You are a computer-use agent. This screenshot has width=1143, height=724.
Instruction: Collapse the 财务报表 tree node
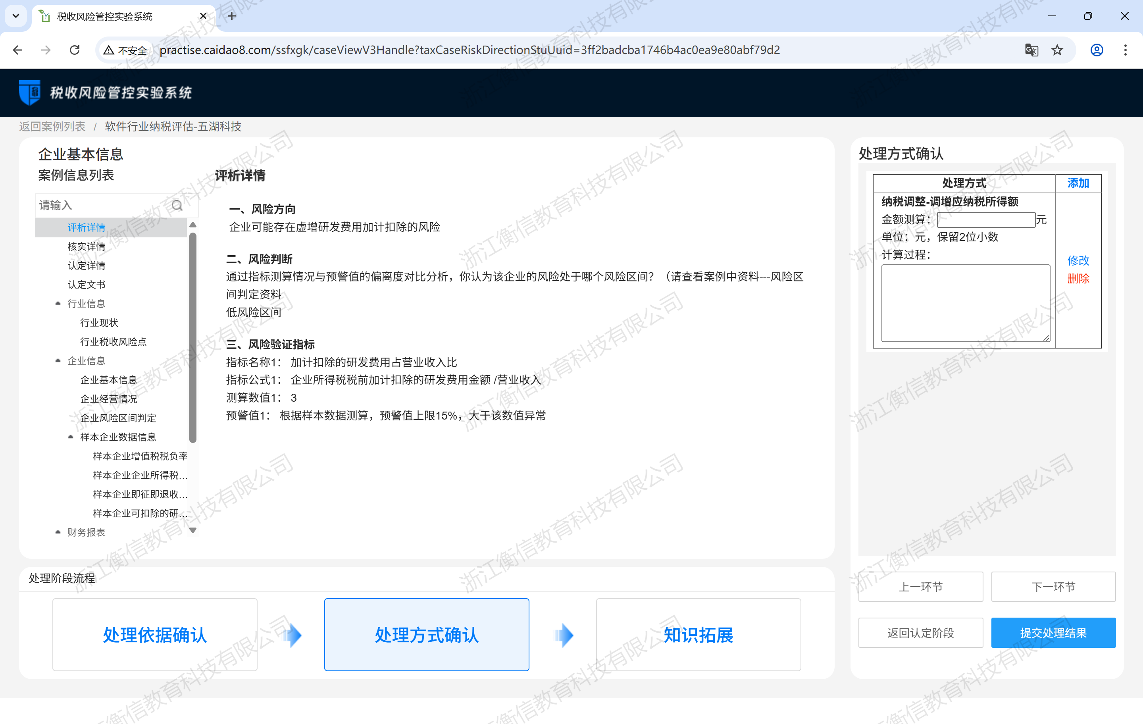click(58, 532)
